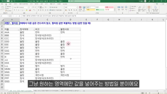Open the 이름 column filter dropdown
The height and width of the screenshot is (94, 167).
(19, 30)
